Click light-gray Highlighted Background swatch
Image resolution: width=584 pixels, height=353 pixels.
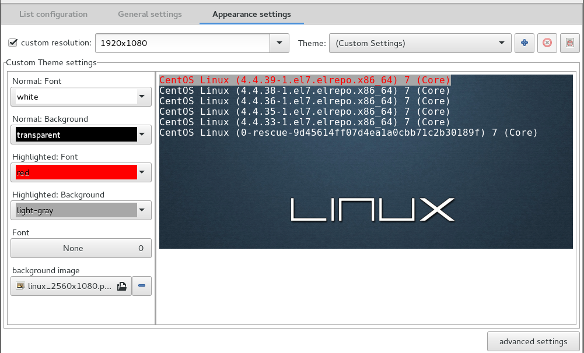(76, 210)
